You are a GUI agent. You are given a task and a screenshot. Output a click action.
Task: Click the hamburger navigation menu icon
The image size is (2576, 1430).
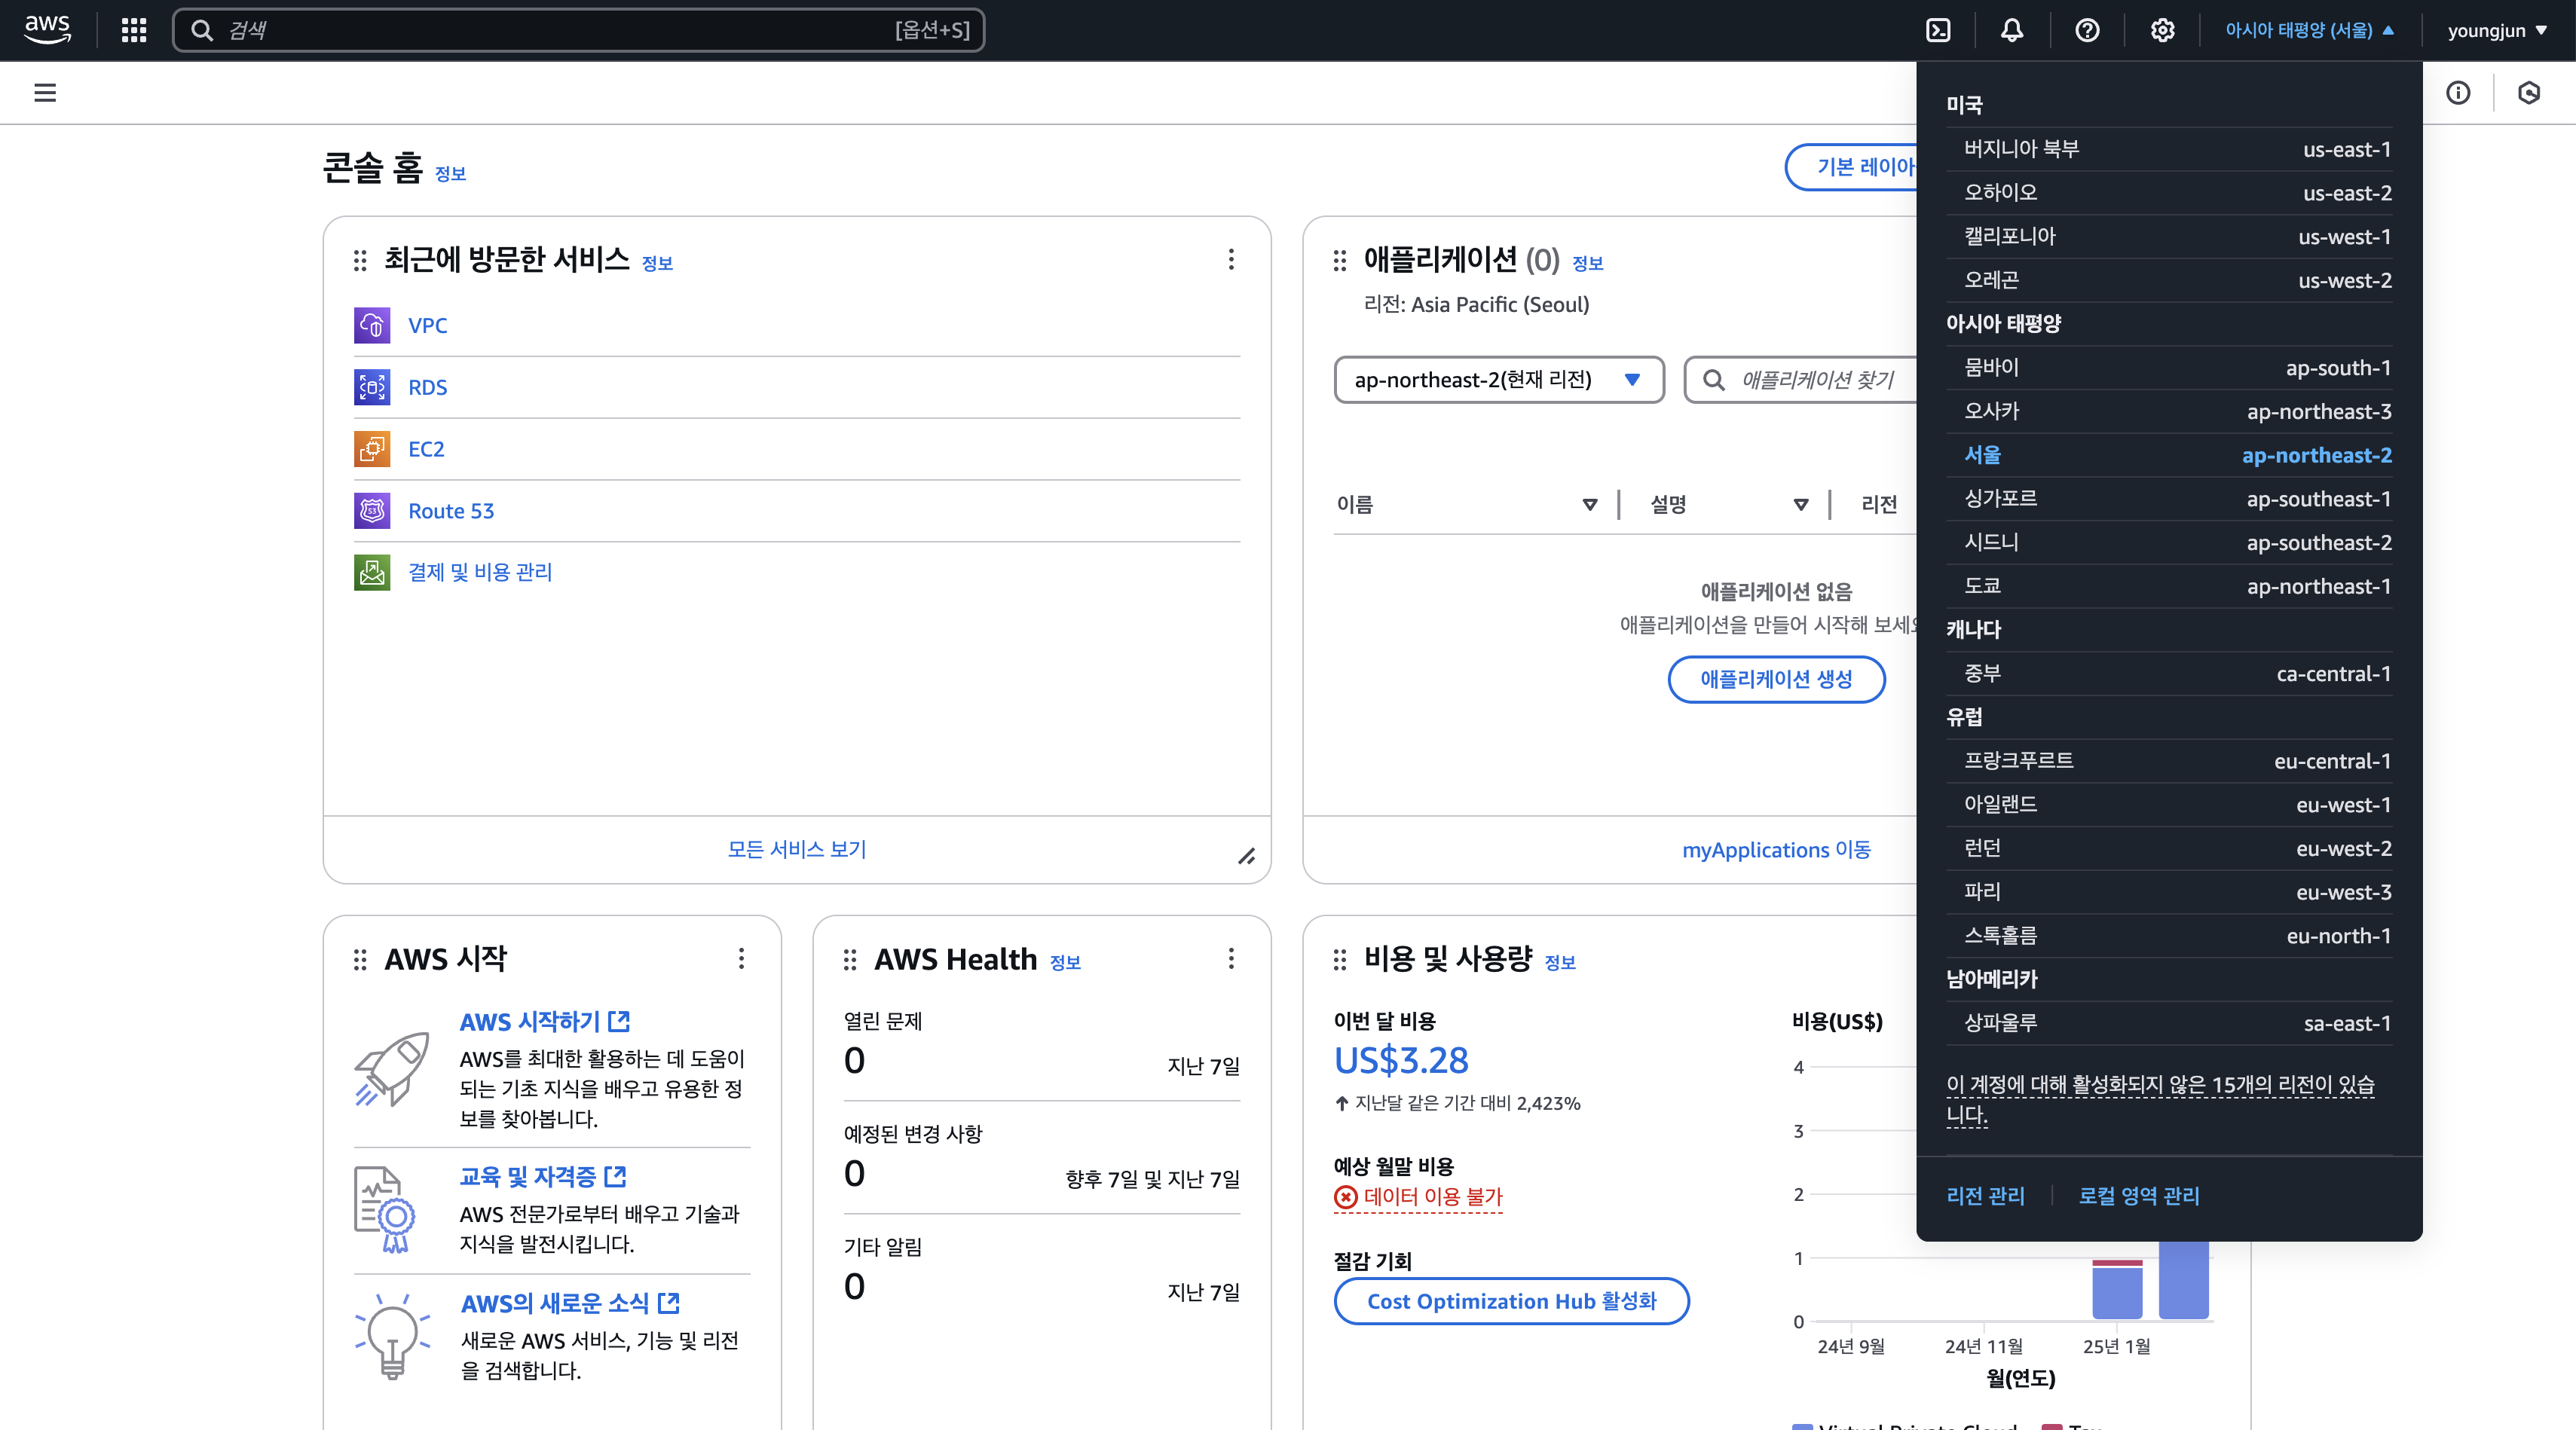pos(45,93)
